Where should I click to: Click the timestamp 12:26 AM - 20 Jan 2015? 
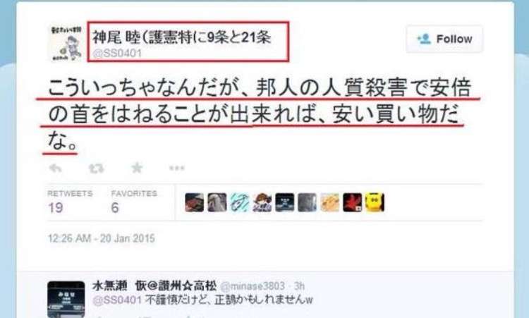pyautogui.click(x=101, y=238)
